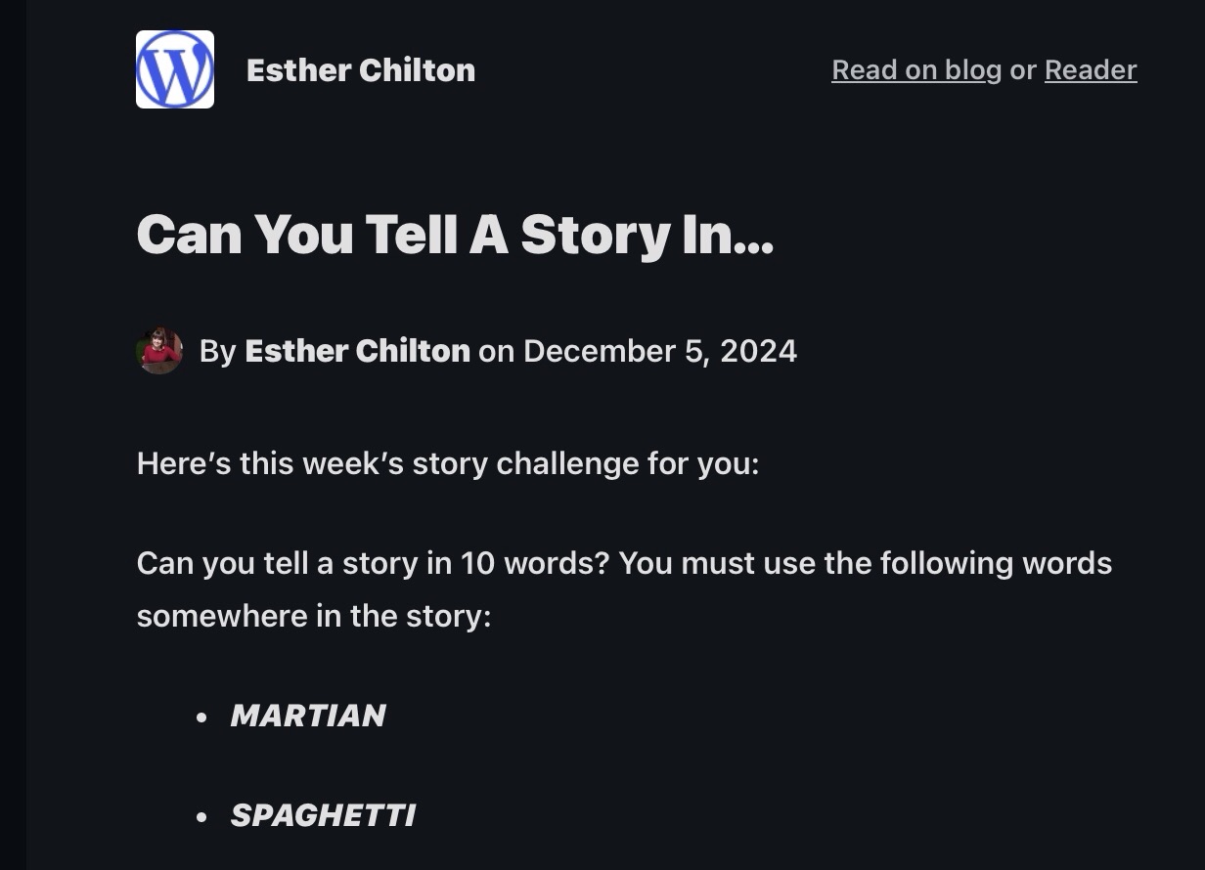Select the MARTIAN list item

click(308, 716)
